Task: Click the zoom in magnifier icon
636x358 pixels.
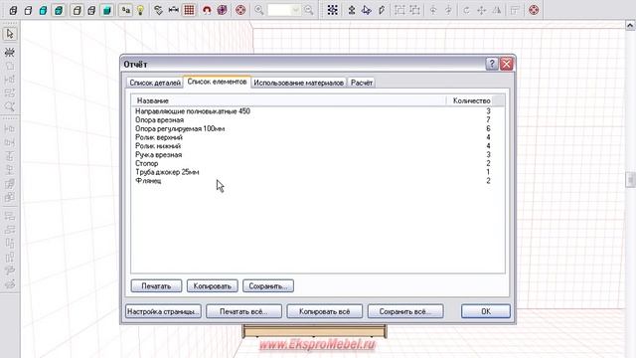Action: point(258,10)
